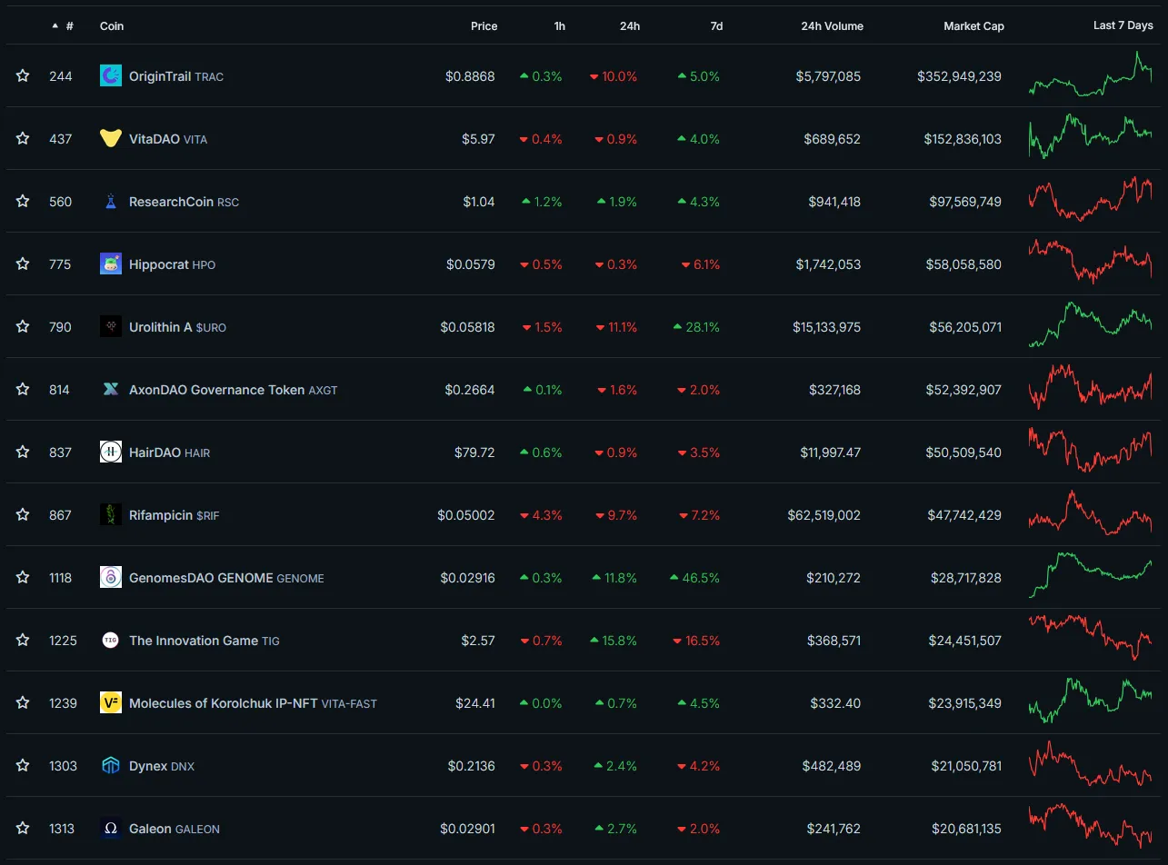Toggle the favorite star for VitaDAO

(x=23, y=139)
